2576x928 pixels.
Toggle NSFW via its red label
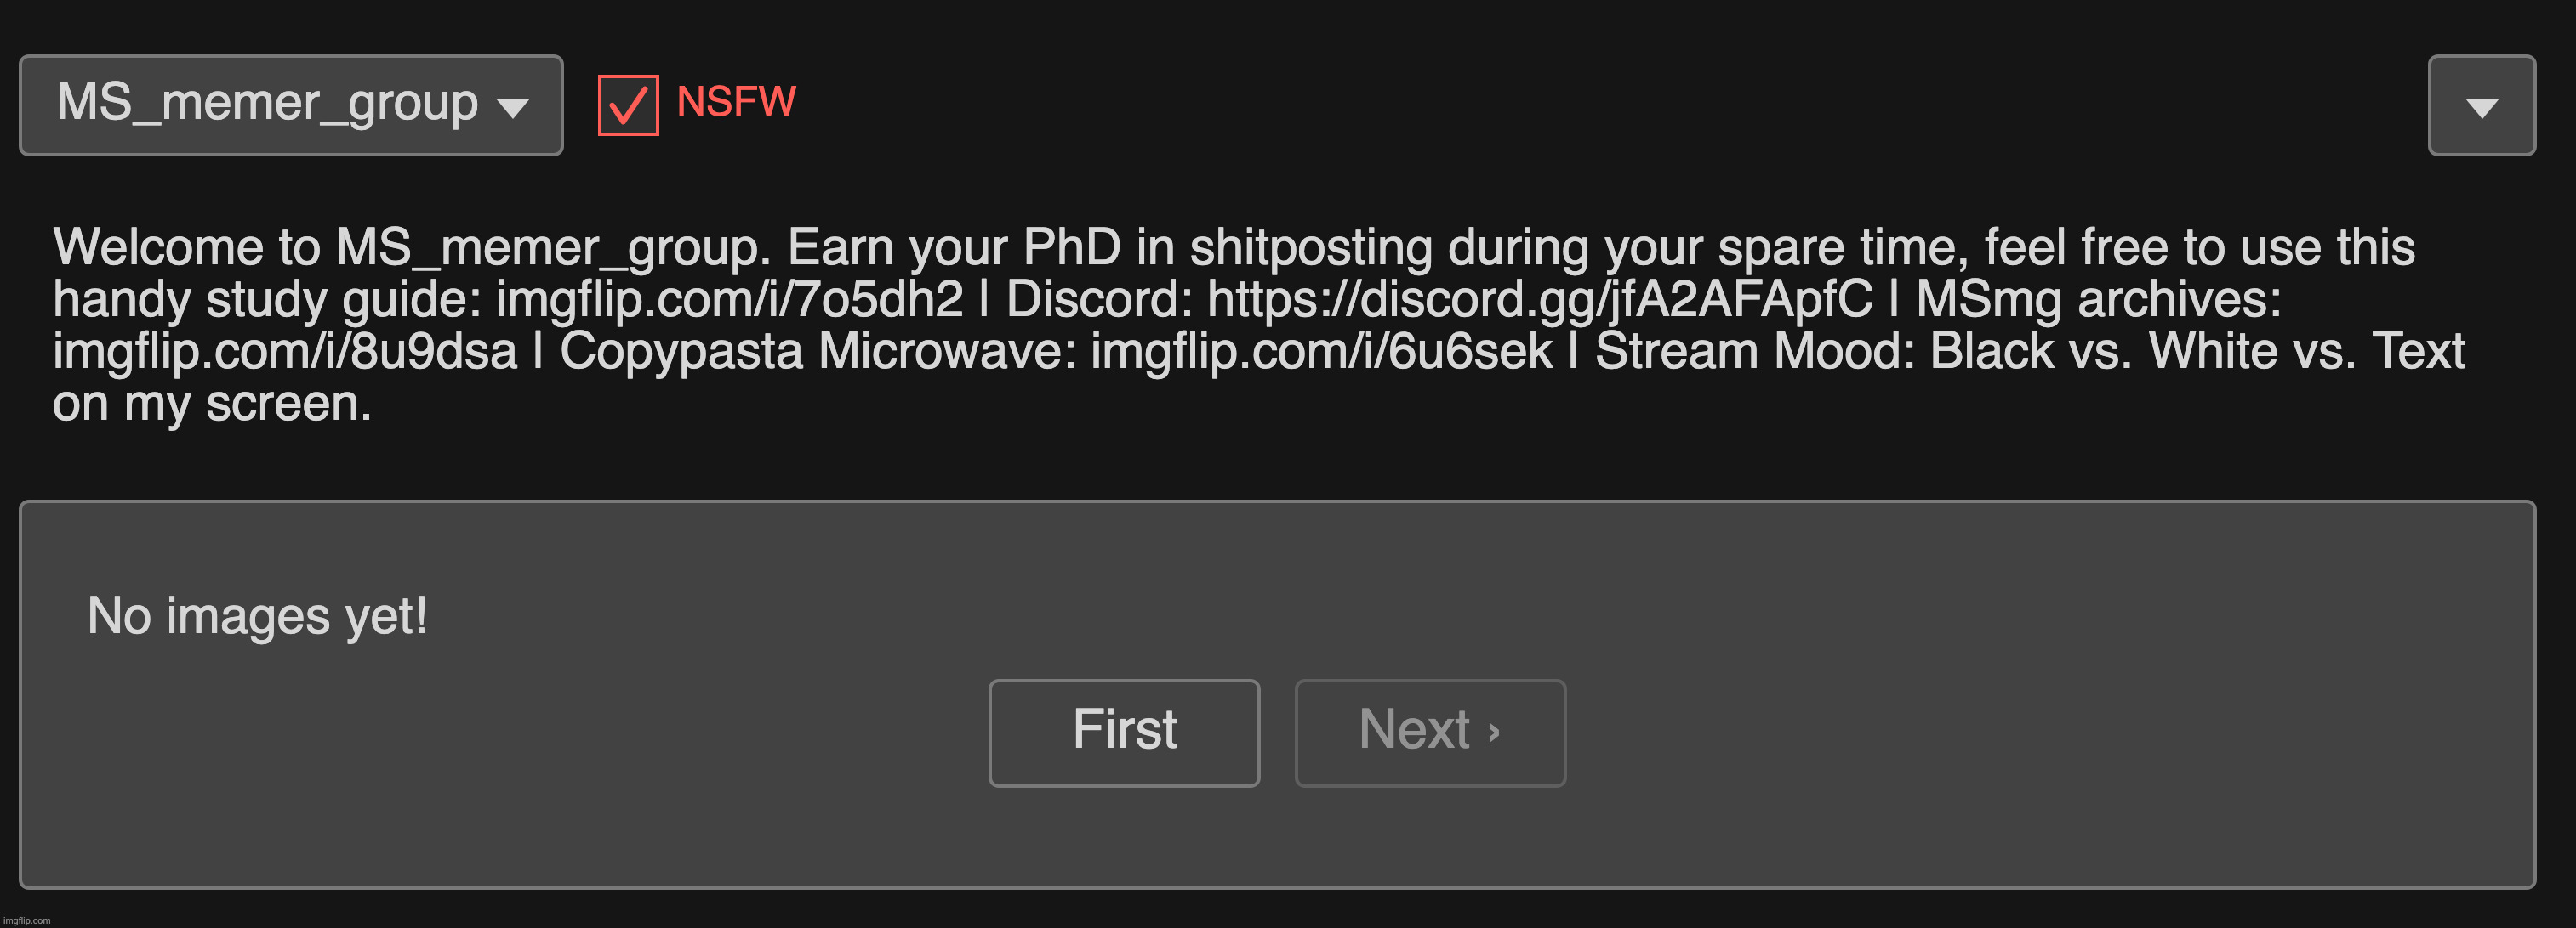(736, 102)
